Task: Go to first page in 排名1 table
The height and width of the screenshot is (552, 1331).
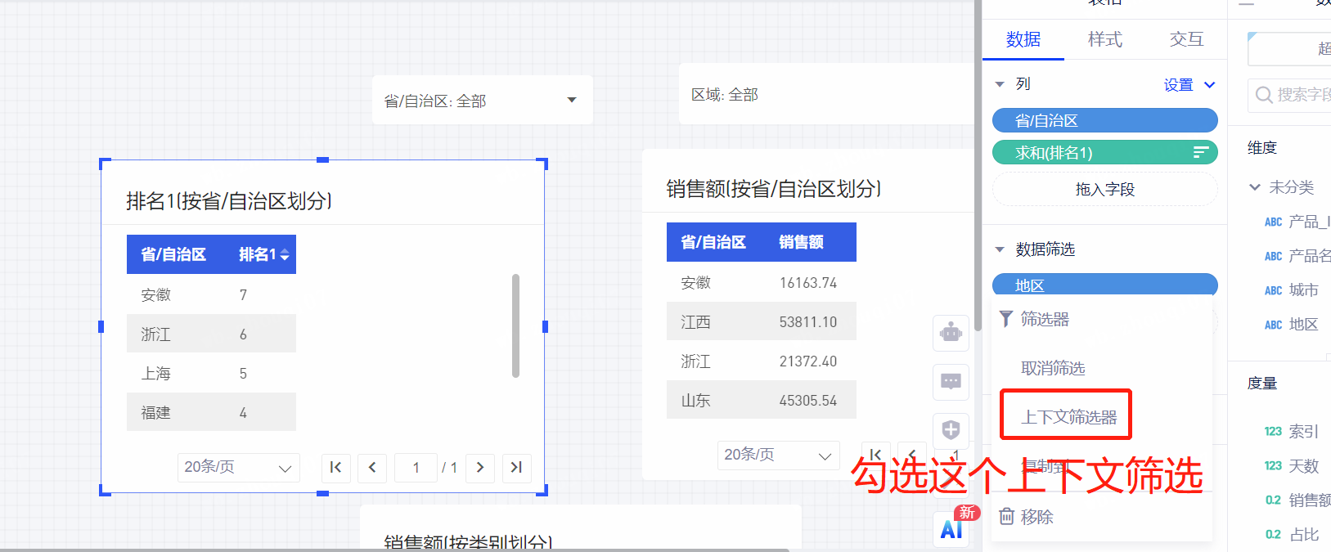Action: [335, 467]
